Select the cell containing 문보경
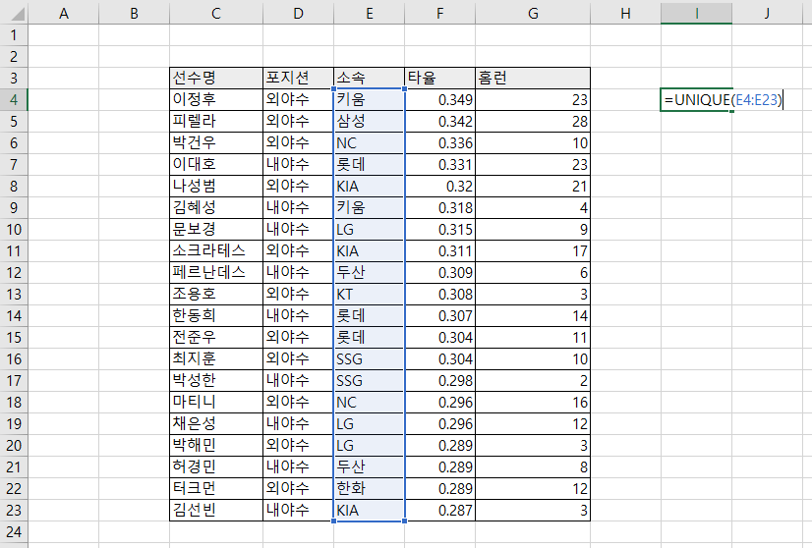Screen dimensions: 812x548 point(216,229)
